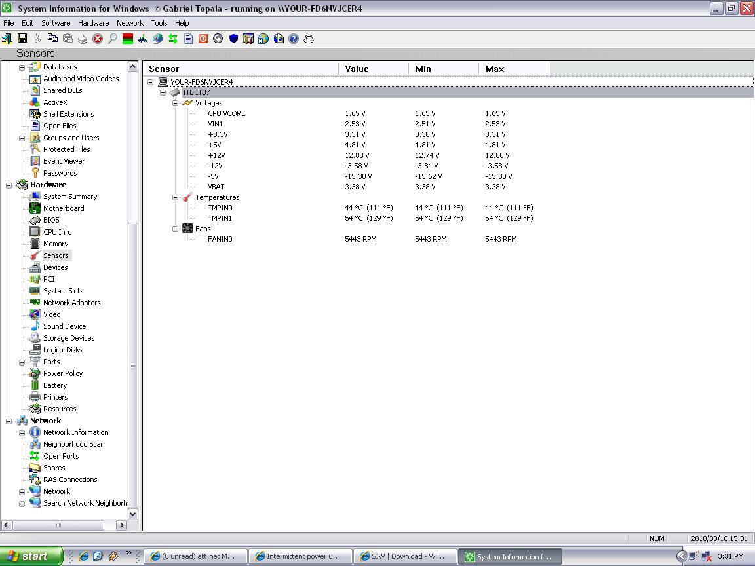The image size is (755, 566).
Task: Collapse the Voltages group
Action: pos(175,103)
